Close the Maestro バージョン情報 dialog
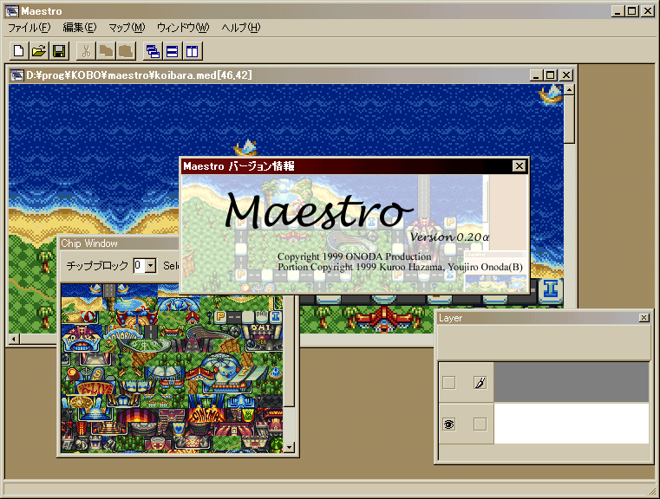This screenshot has height=499, width=660. [x=520, y=166]
